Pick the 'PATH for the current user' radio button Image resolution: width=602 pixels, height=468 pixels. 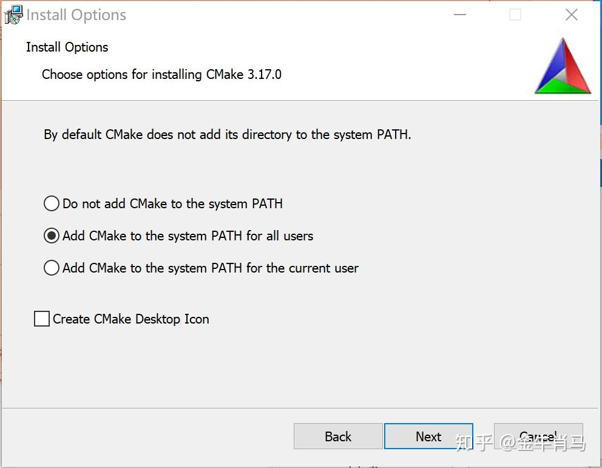point(52,268)
